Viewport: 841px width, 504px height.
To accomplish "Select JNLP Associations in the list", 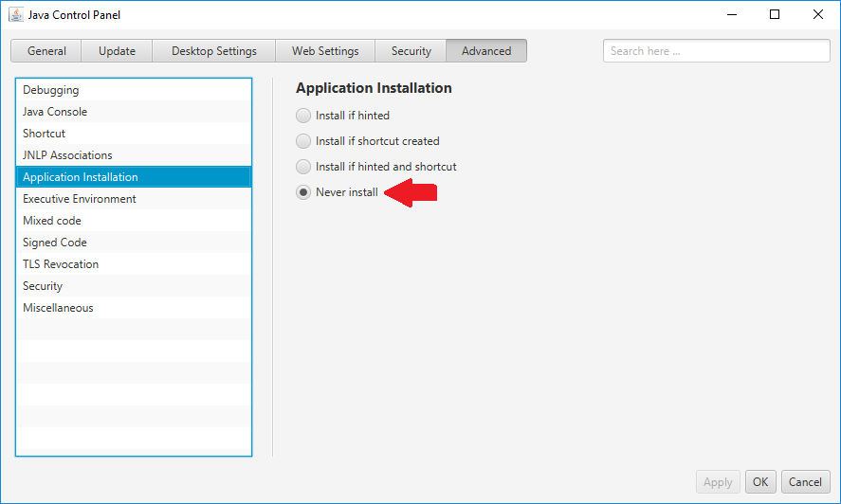I will pyautogui.click(x=134, y=155).
